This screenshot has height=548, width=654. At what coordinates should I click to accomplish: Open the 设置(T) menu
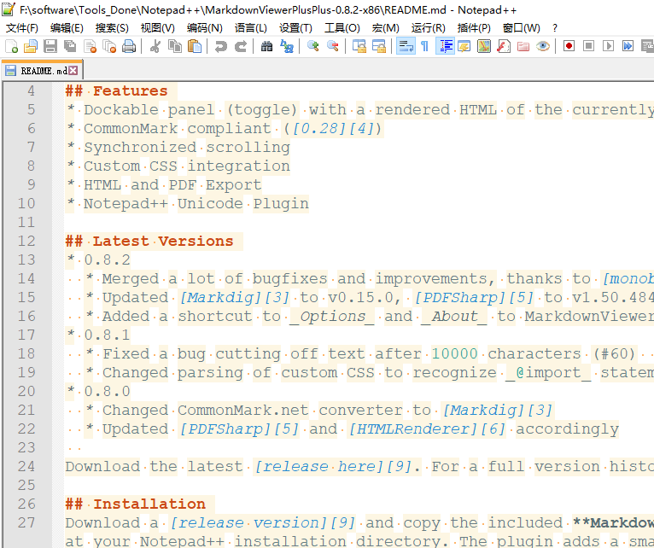[295, 28]
